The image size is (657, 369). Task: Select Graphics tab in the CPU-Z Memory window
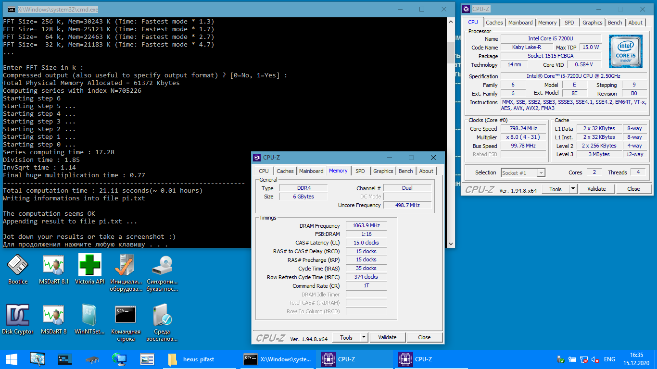coord(383,171)
